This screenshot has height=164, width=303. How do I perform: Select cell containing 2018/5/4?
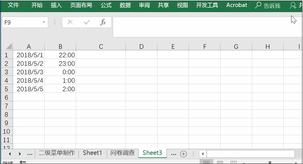pos(29,81)
